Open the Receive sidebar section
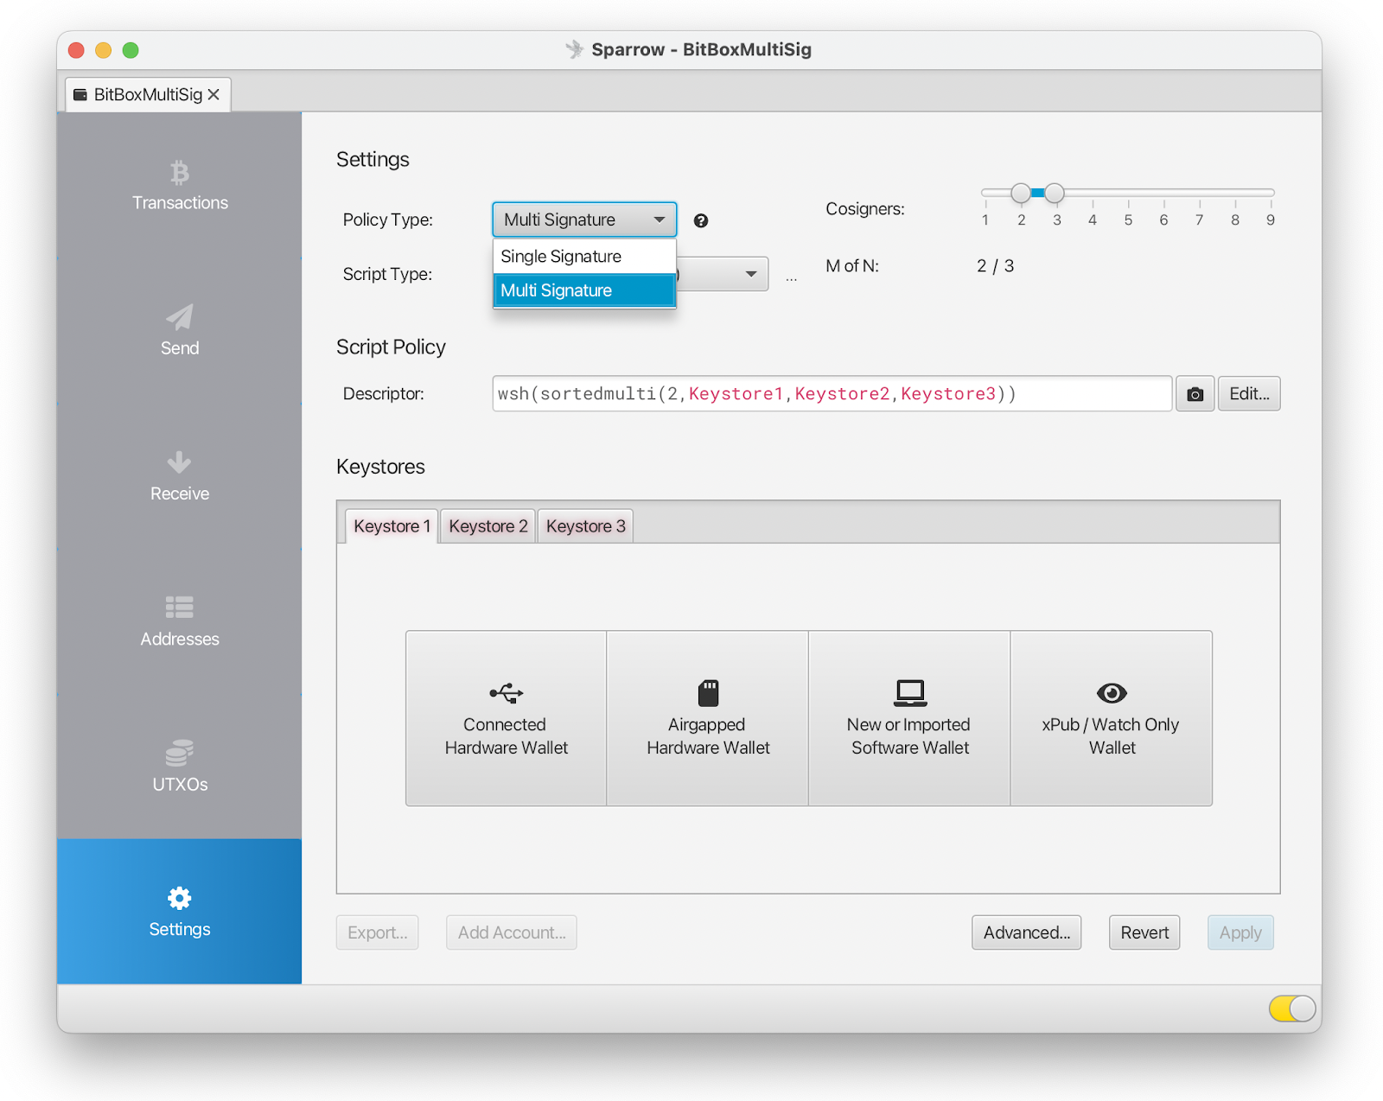 180,475
